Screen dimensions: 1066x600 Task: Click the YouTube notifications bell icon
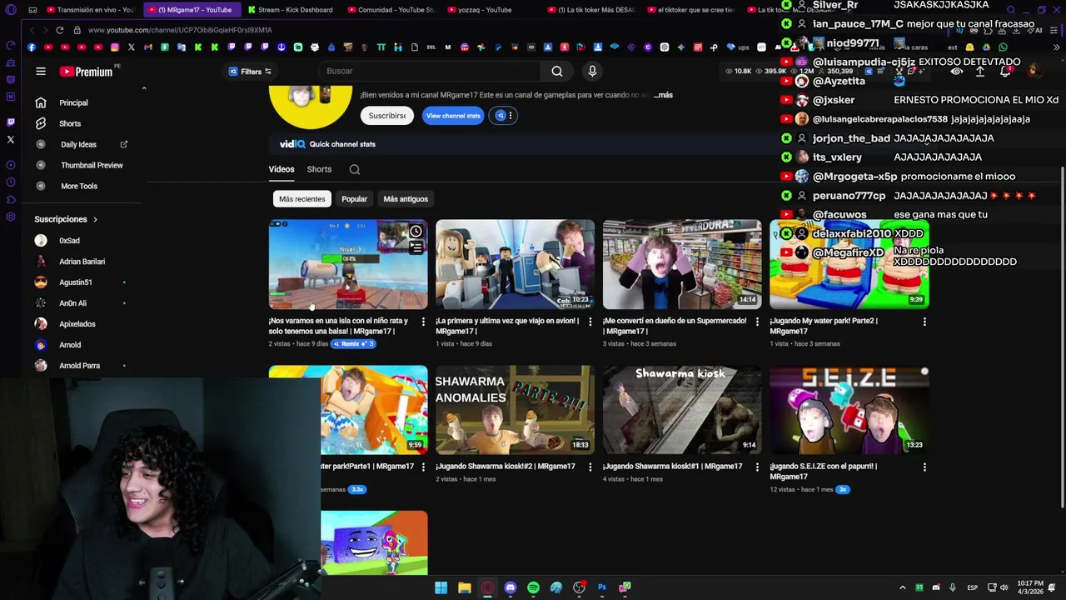[x=1005, y=72]
